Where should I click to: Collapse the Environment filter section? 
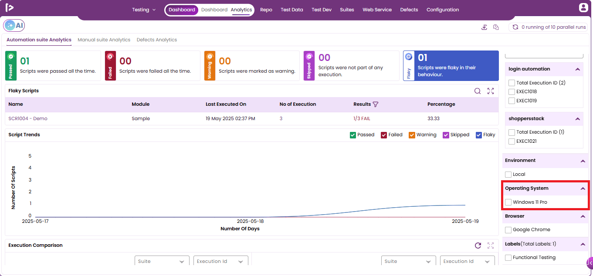pos(583,161)
